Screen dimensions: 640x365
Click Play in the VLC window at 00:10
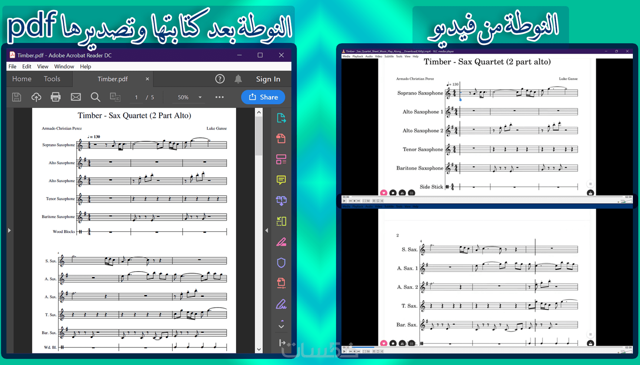344,351
